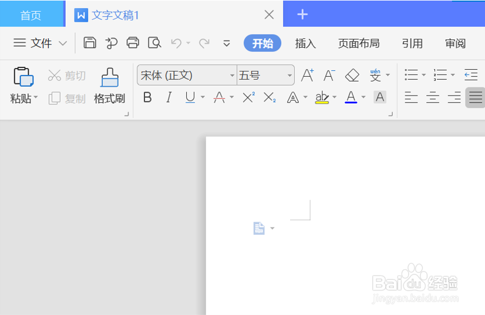
Task: Click the plus new tab button
Action: pyautogui.click(x=302, y=14)
